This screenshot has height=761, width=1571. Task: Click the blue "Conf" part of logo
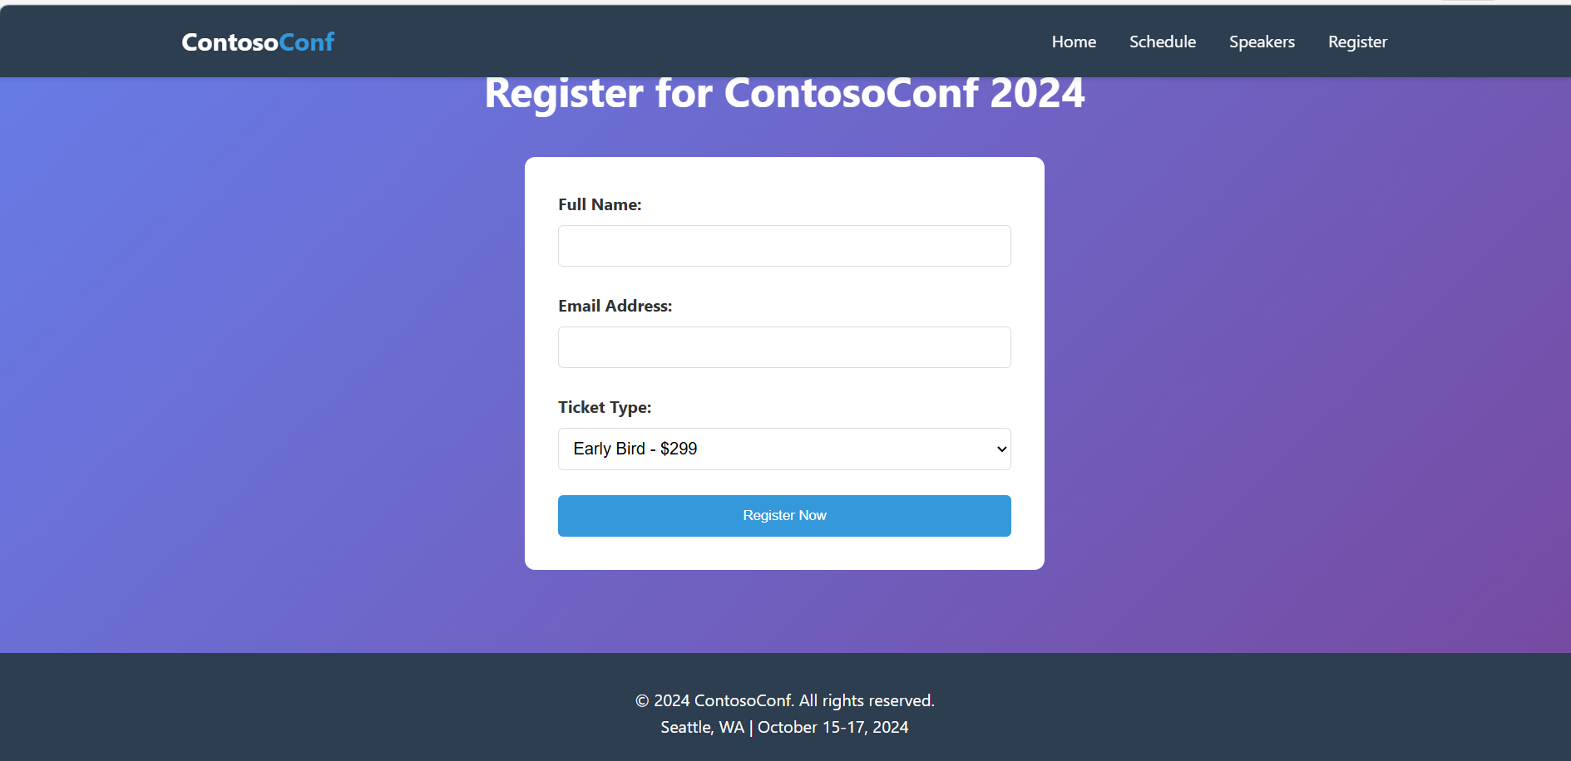point(307,42)
